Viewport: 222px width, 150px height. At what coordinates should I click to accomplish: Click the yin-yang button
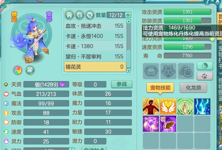(x=205, y=66)
